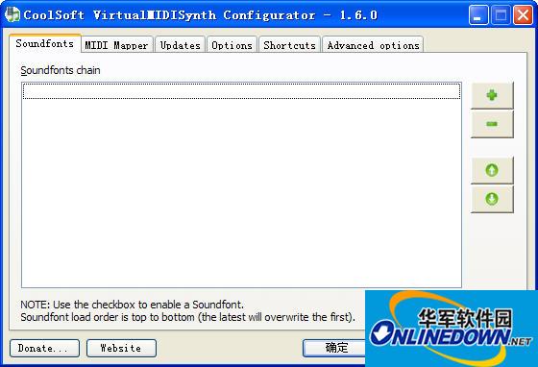Close the Configurator window
538x367 pixels.
pos(523,15)
